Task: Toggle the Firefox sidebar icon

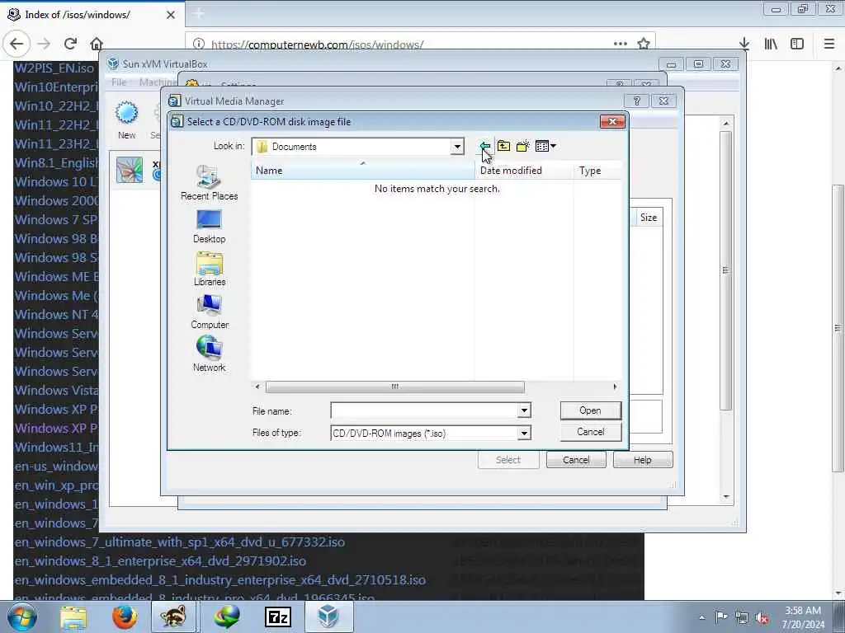Action: click(797, 44)
